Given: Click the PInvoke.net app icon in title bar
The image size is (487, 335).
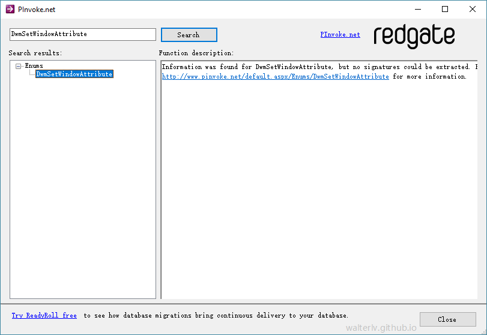Looking at the screenshot, I should (x=10, y=10).
